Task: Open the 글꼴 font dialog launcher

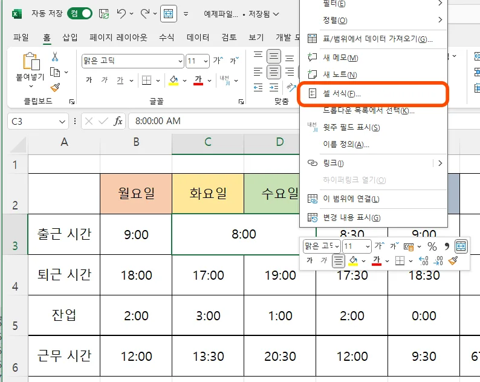Action: (x=241, y=102)
